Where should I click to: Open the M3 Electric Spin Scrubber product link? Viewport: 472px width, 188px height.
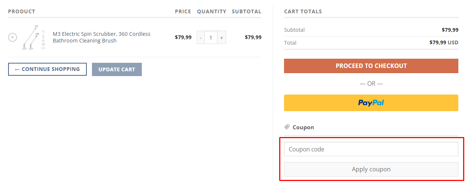click(102, 37)
